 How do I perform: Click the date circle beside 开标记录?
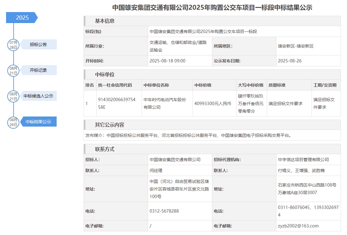pos(13,71)
